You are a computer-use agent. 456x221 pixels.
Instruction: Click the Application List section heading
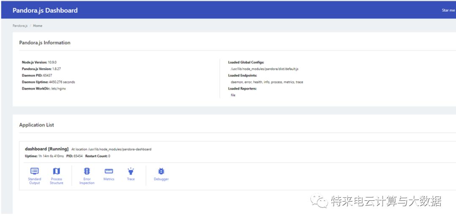[36, 125]
